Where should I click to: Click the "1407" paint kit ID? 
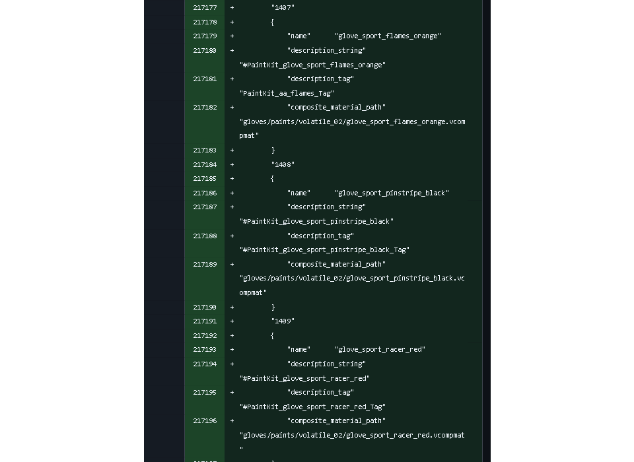[x=283, y=8]
